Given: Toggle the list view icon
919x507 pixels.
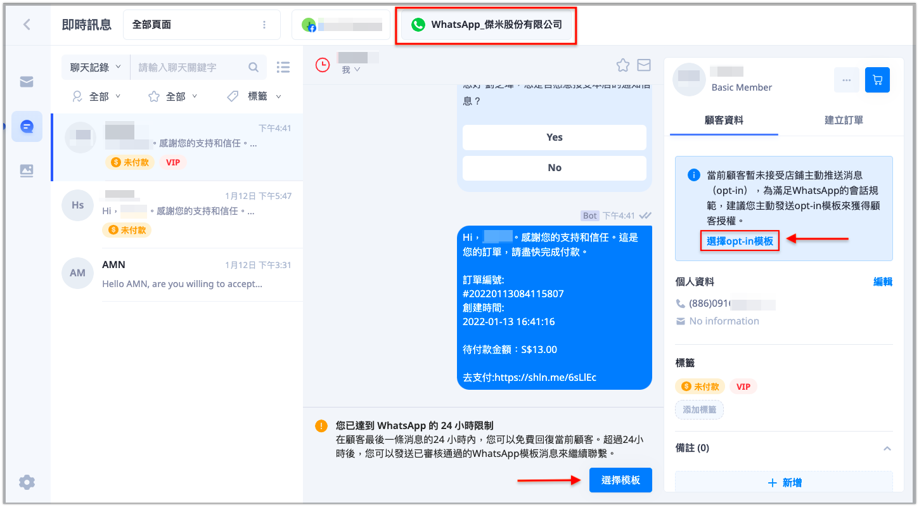Looking at the screenshot, I should (x=283, y=67).
